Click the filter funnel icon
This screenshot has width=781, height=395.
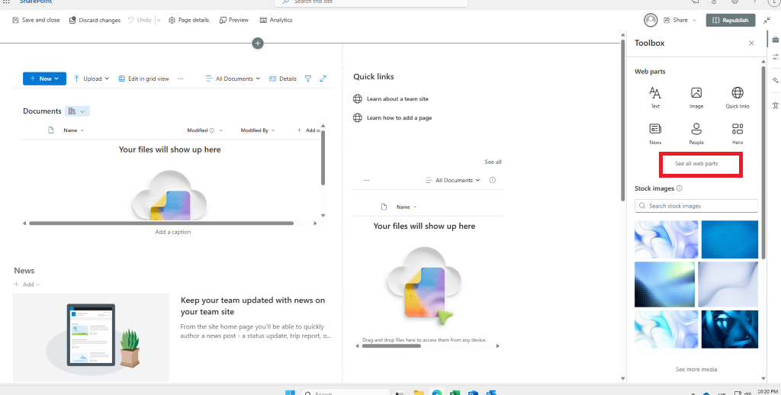coord(308,79)
